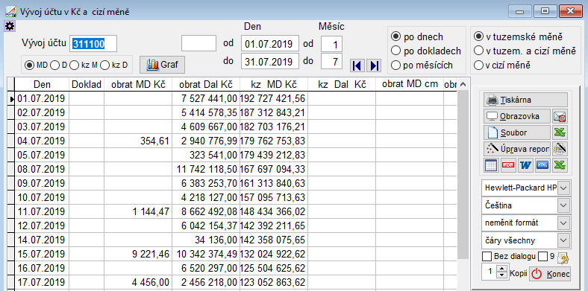The height and width of the screenshot is (291, 588).
Task: Open the Hewlett-Packard printer dropdown
Action: tap(563, 188)
